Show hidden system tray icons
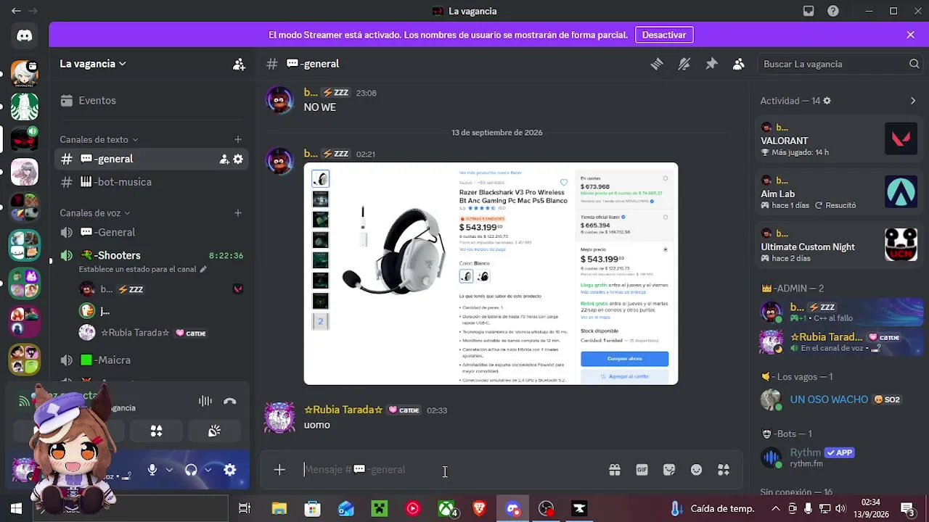Image resolution: width=929 pixels, height=522 pixels. point(776,508)
